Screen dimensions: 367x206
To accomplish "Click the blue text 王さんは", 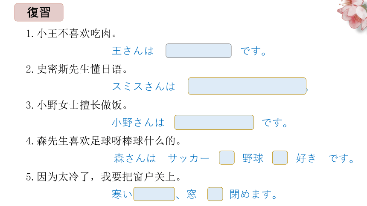I will pos(133,51).
